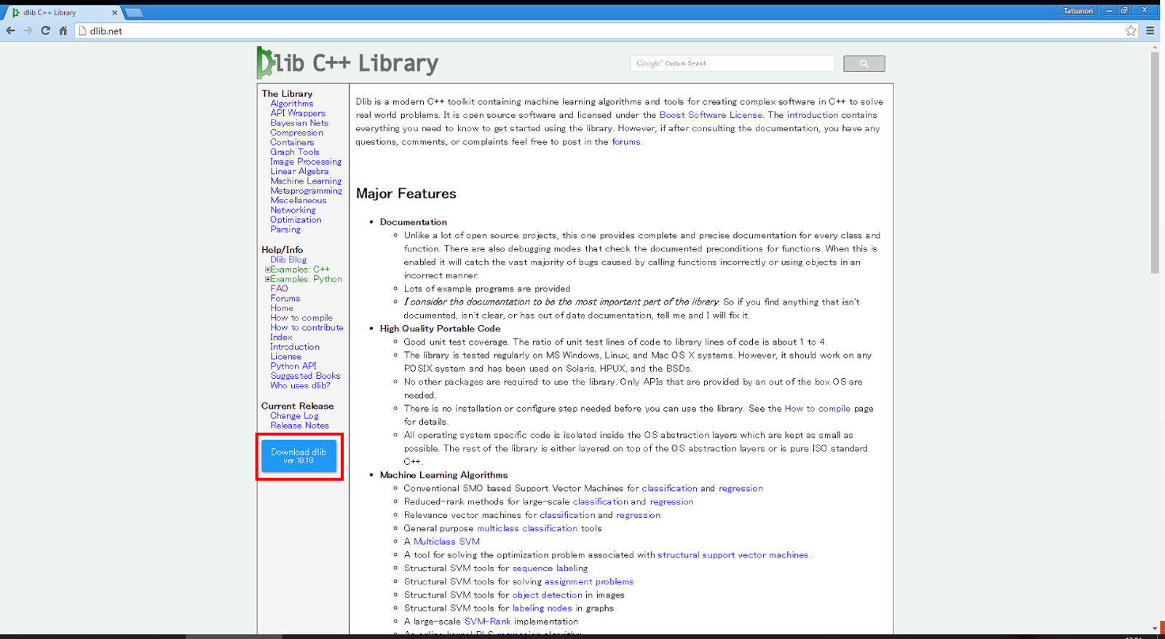Open the browser home page icon

[63, 31]
